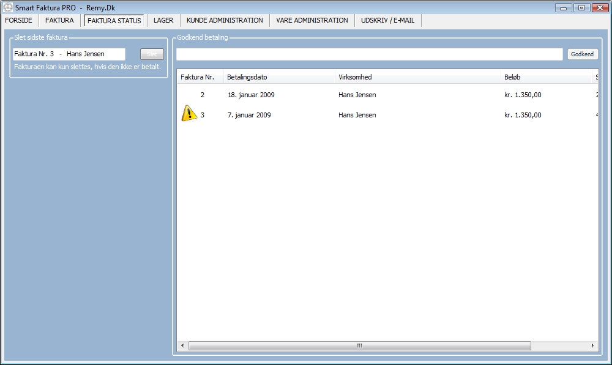Select the FAKTURA STATUS tab
Screen dimensions: 612x365
114,21
